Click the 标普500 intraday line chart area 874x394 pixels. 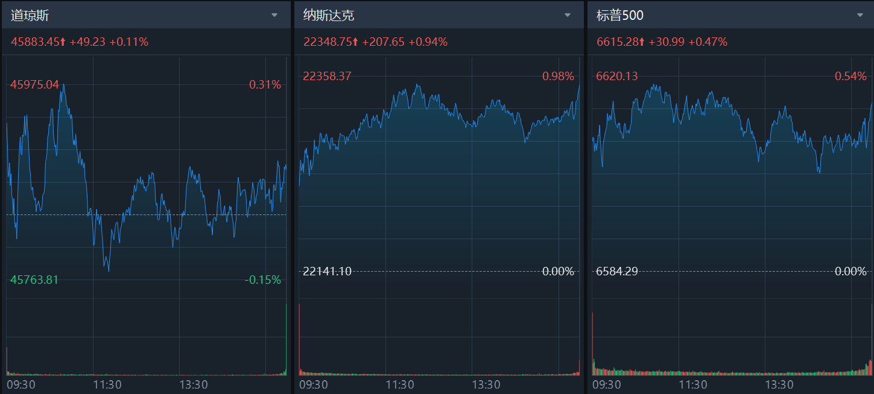tap(732, 178)
